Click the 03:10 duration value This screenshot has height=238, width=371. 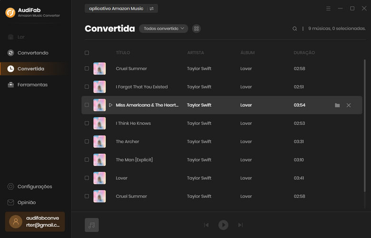pyautogui.click(x=299, y=160)
